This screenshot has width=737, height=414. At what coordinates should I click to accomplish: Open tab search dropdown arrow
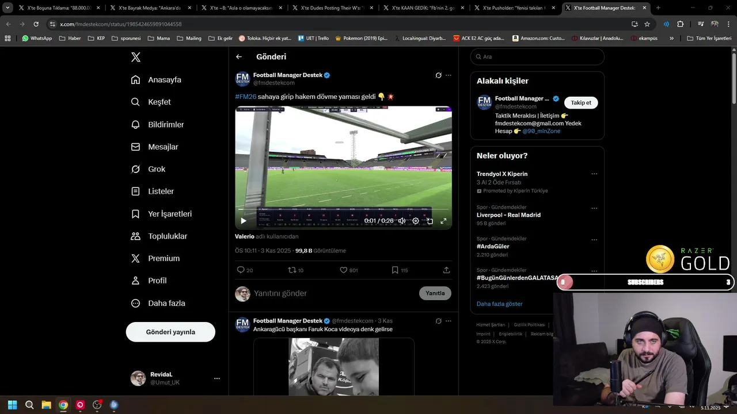click(x=7, y=8)
